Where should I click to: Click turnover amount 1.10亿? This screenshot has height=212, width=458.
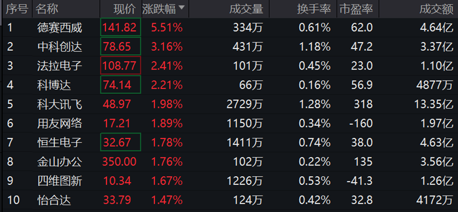coord(436,66)
